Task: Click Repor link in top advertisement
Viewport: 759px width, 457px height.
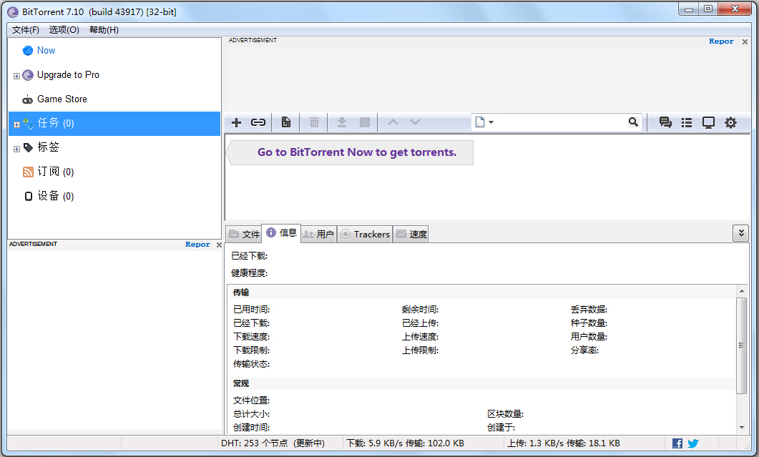Action: point(721,41)
